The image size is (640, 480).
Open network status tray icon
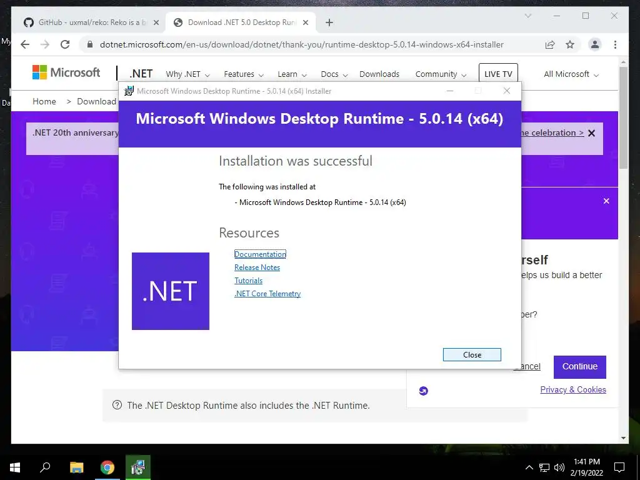[544, 467]
